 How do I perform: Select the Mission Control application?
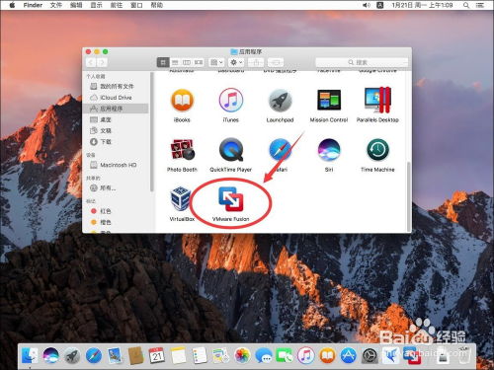click(329, 100)
